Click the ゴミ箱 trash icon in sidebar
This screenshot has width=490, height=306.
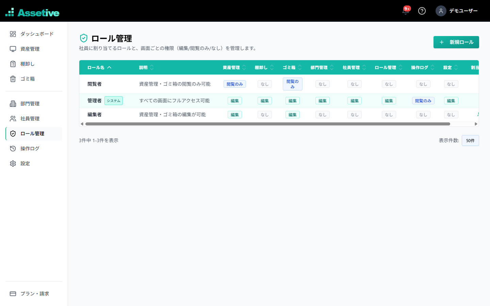click(13, 79)
